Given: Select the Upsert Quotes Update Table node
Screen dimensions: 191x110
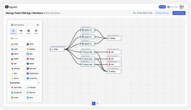Looking at the screenshot, I should point(88,44).
